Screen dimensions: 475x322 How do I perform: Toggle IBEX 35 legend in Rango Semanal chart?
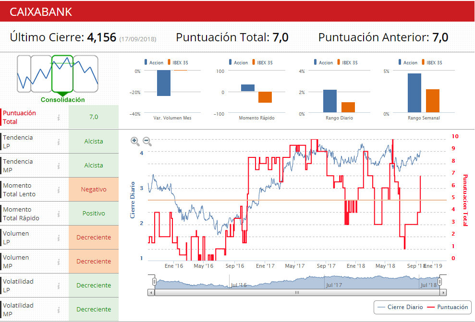coord(432,62)
